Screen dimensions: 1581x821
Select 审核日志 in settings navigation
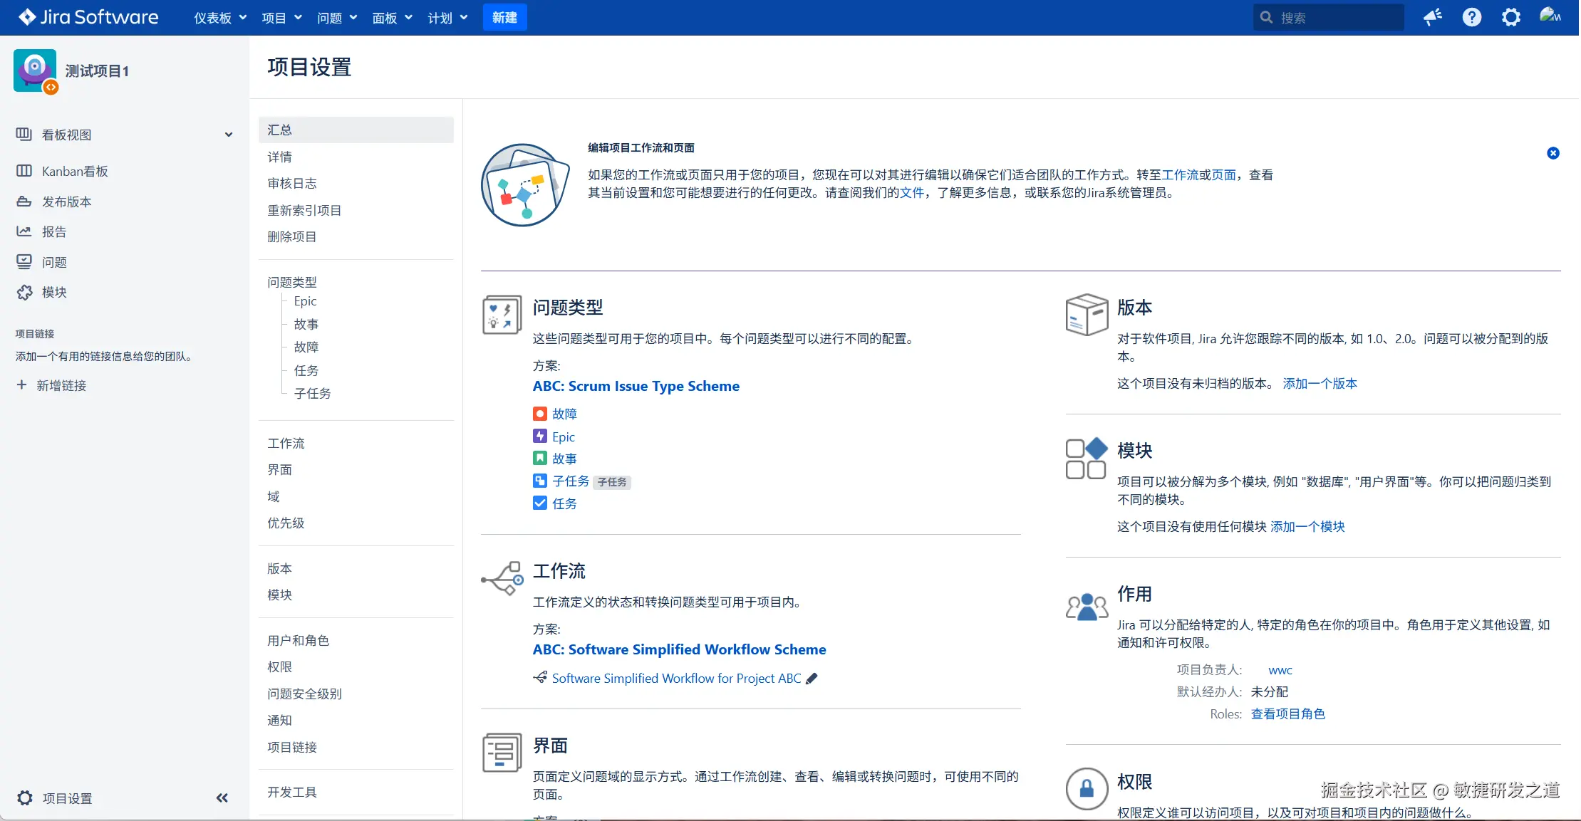[x=291, y=183]
